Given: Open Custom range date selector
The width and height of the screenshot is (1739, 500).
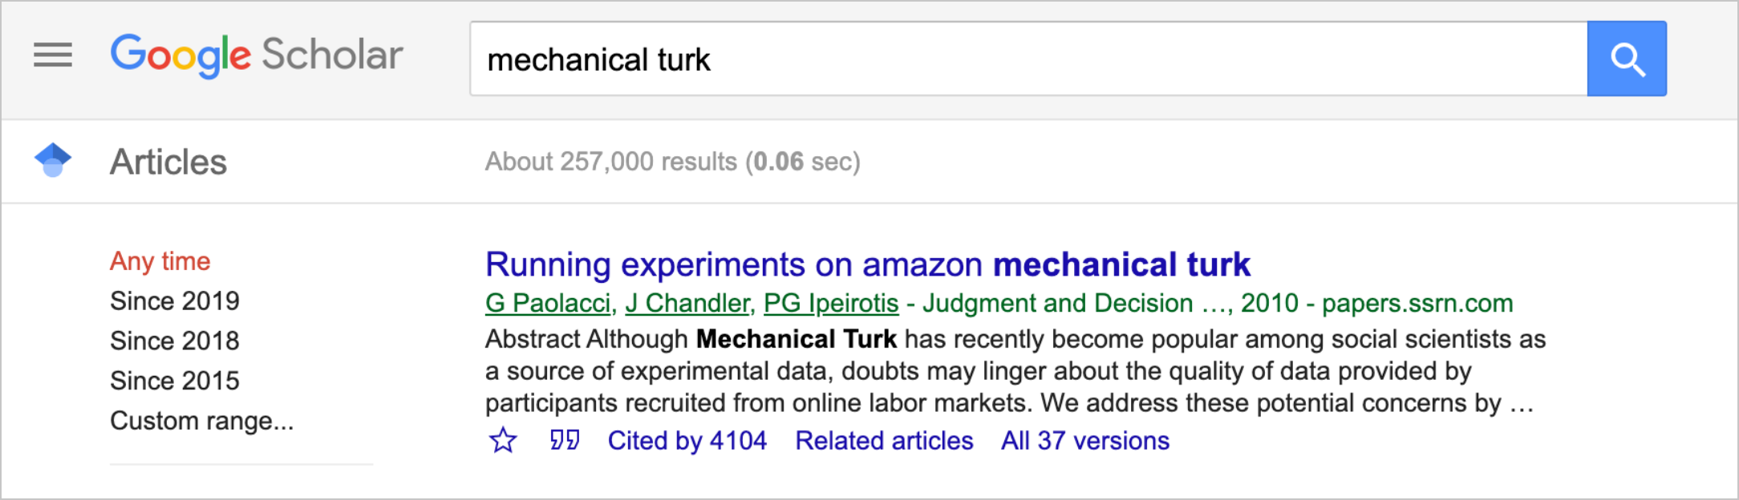Looking at the screenshot, I should point(202,420).
